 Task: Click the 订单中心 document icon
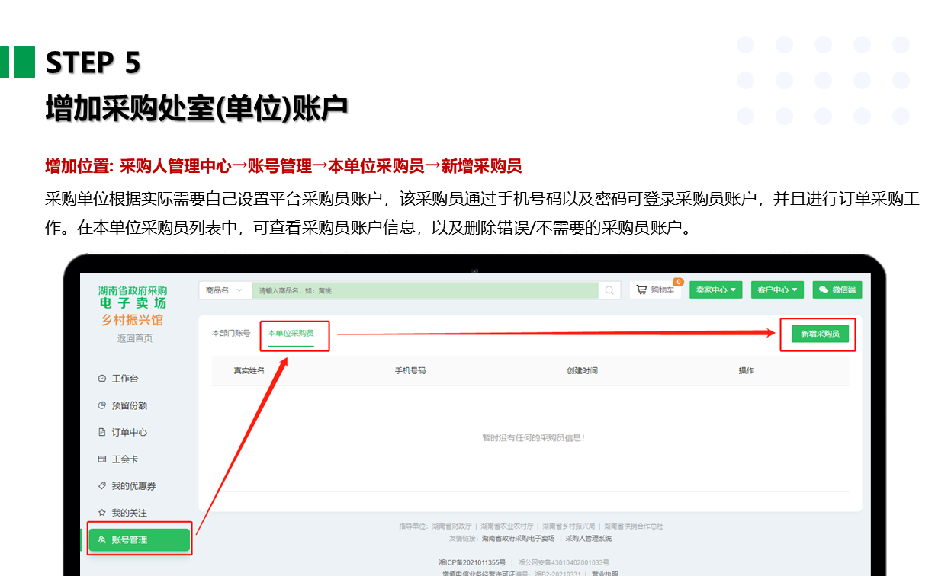click(x=102, y=432)
